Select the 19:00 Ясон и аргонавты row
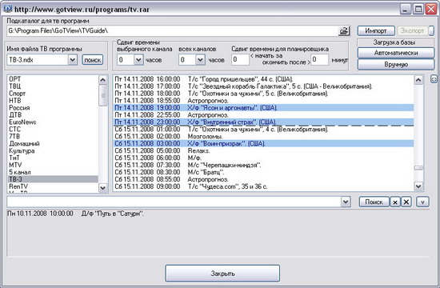This screenshot has width=440, height=288. (264, 108)
